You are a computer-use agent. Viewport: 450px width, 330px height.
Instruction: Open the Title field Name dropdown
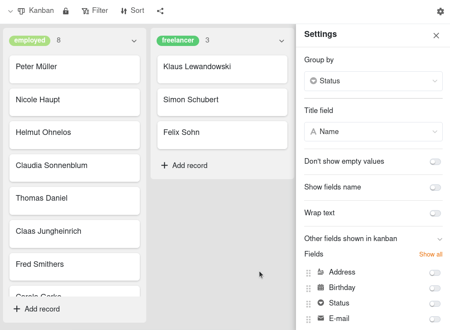[373, 131]
